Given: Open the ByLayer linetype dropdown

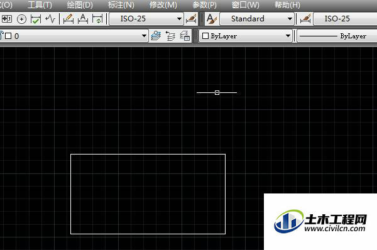Looking at the screenshot, I should (337, 36).
